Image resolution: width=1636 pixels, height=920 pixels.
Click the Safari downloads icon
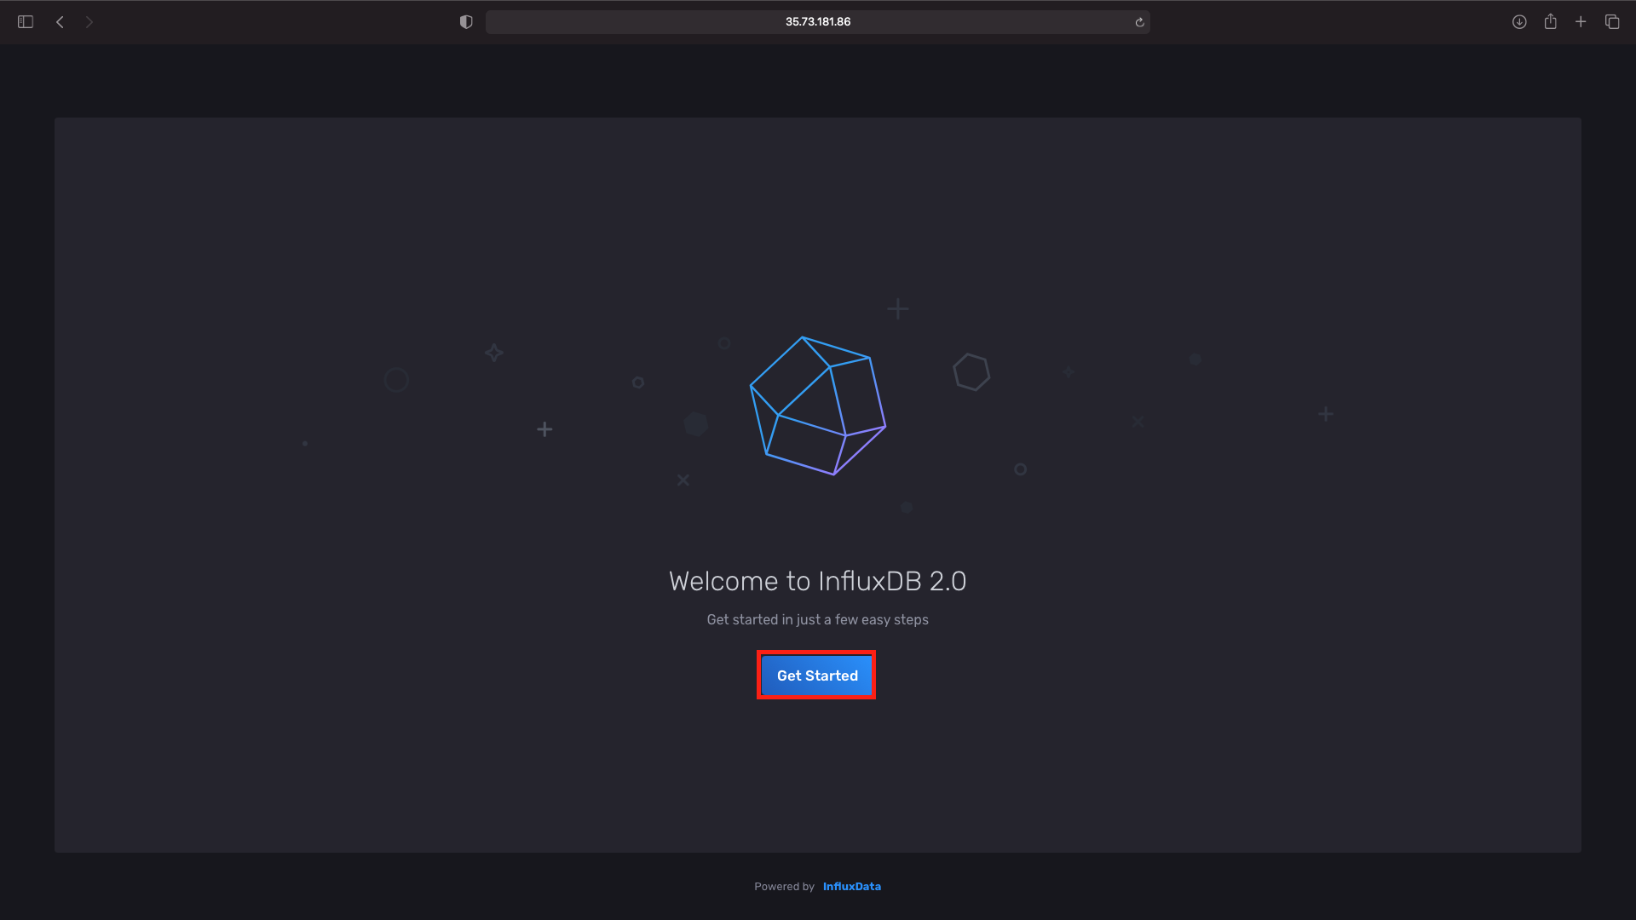click(1519, 22)
